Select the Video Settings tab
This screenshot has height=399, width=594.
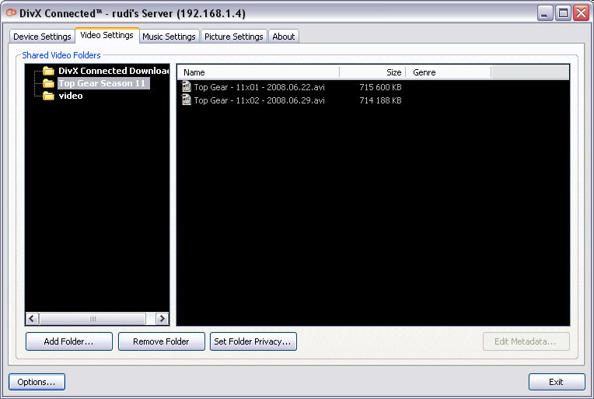(107, 35)
